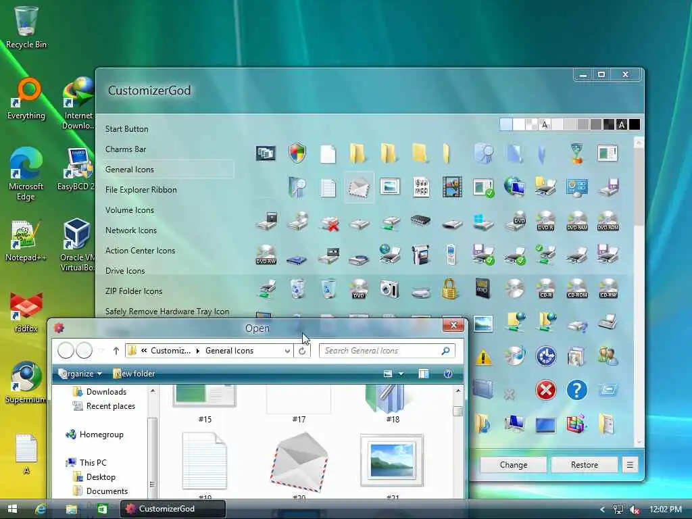Expand the address bar path dropdown

pos(287,351)
